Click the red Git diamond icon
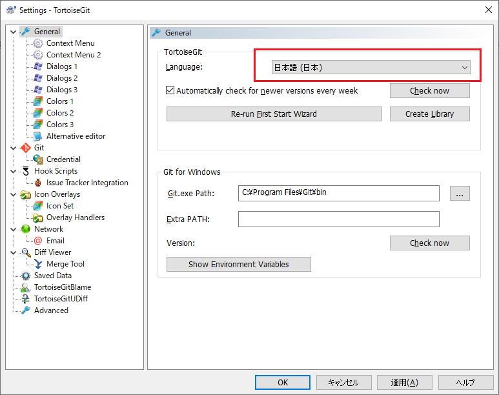 (x=26, y=148)
